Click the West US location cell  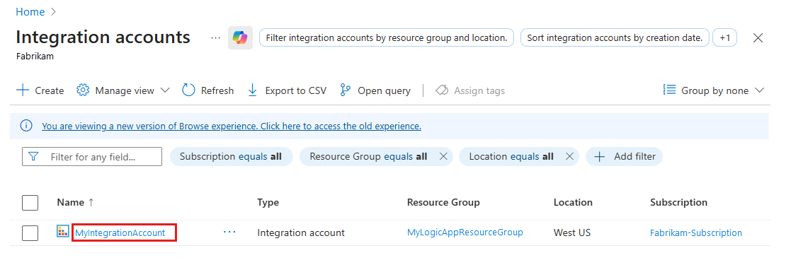[x=572, y=232]
